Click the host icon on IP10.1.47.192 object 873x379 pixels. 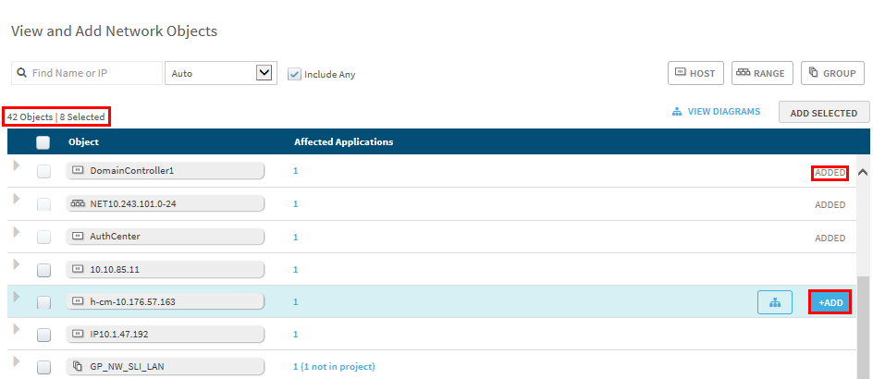[x=78, y=334]
